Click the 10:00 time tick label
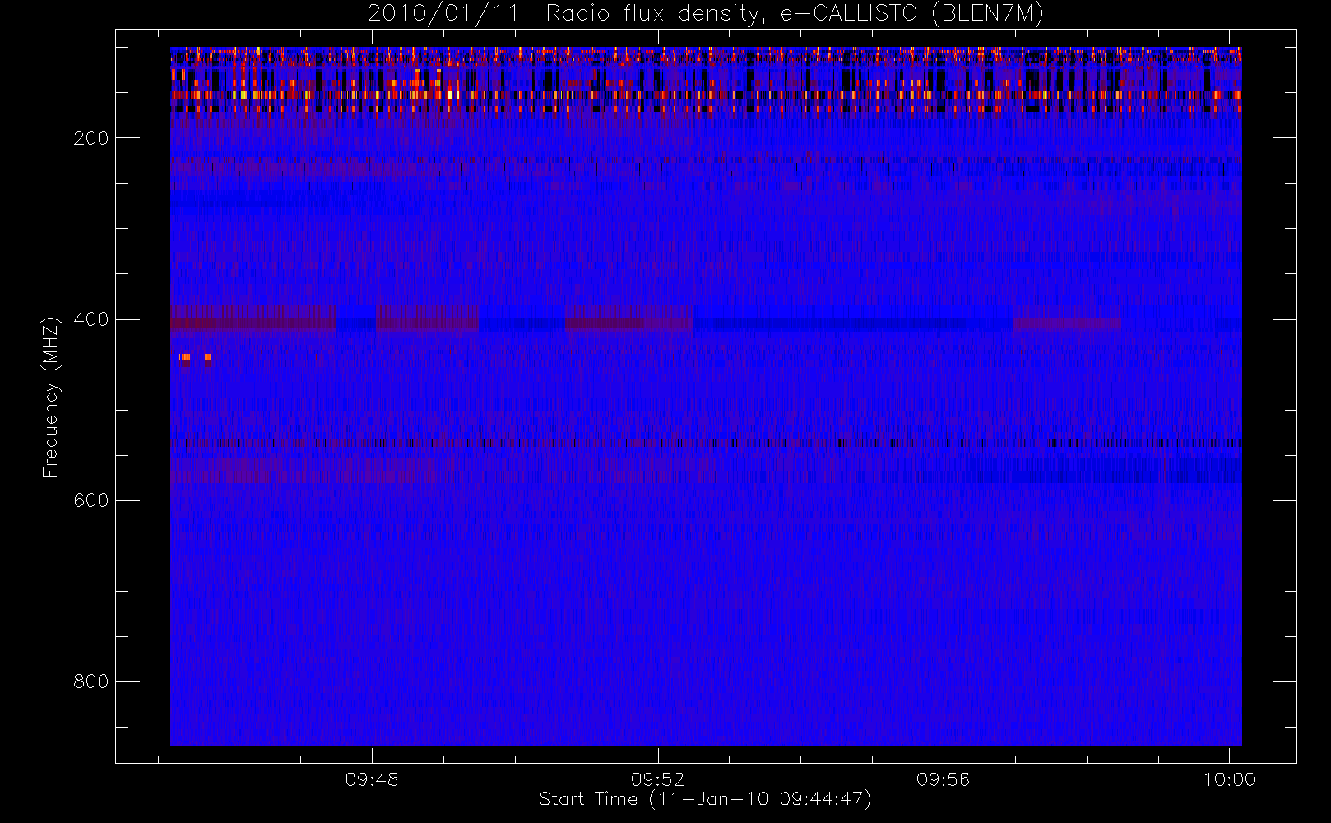Viewport: 1331px width, 823px height. pos(1229,779)
